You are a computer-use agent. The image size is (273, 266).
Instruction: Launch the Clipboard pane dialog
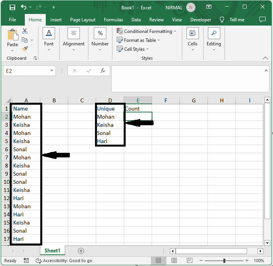pos(35,58)
